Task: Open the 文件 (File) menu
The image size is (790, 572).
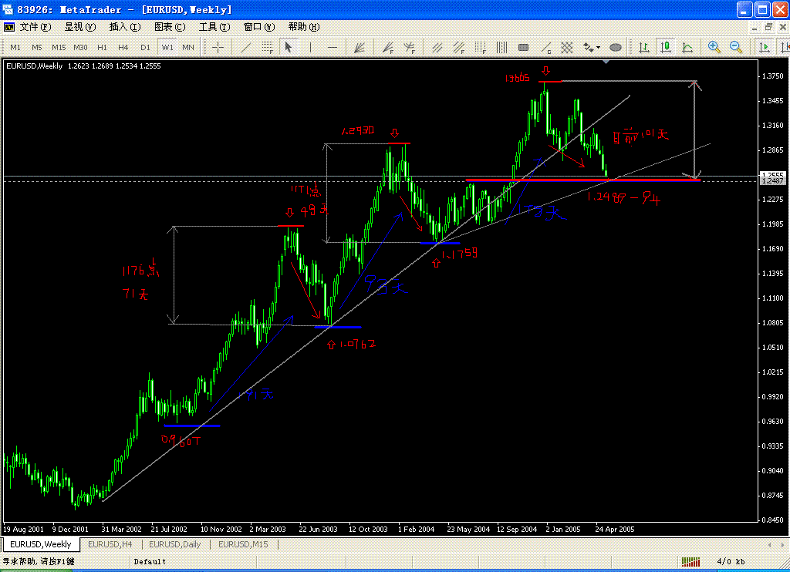Action: coord(35,27)
